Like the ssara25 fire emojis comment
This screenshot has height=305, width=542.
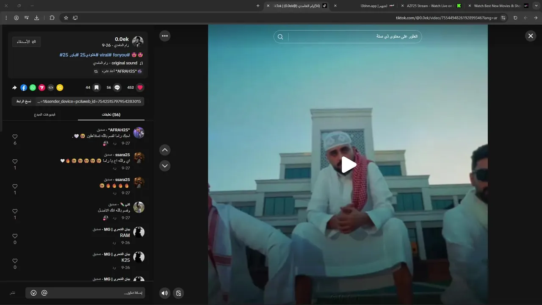click(x=15, y=186)
